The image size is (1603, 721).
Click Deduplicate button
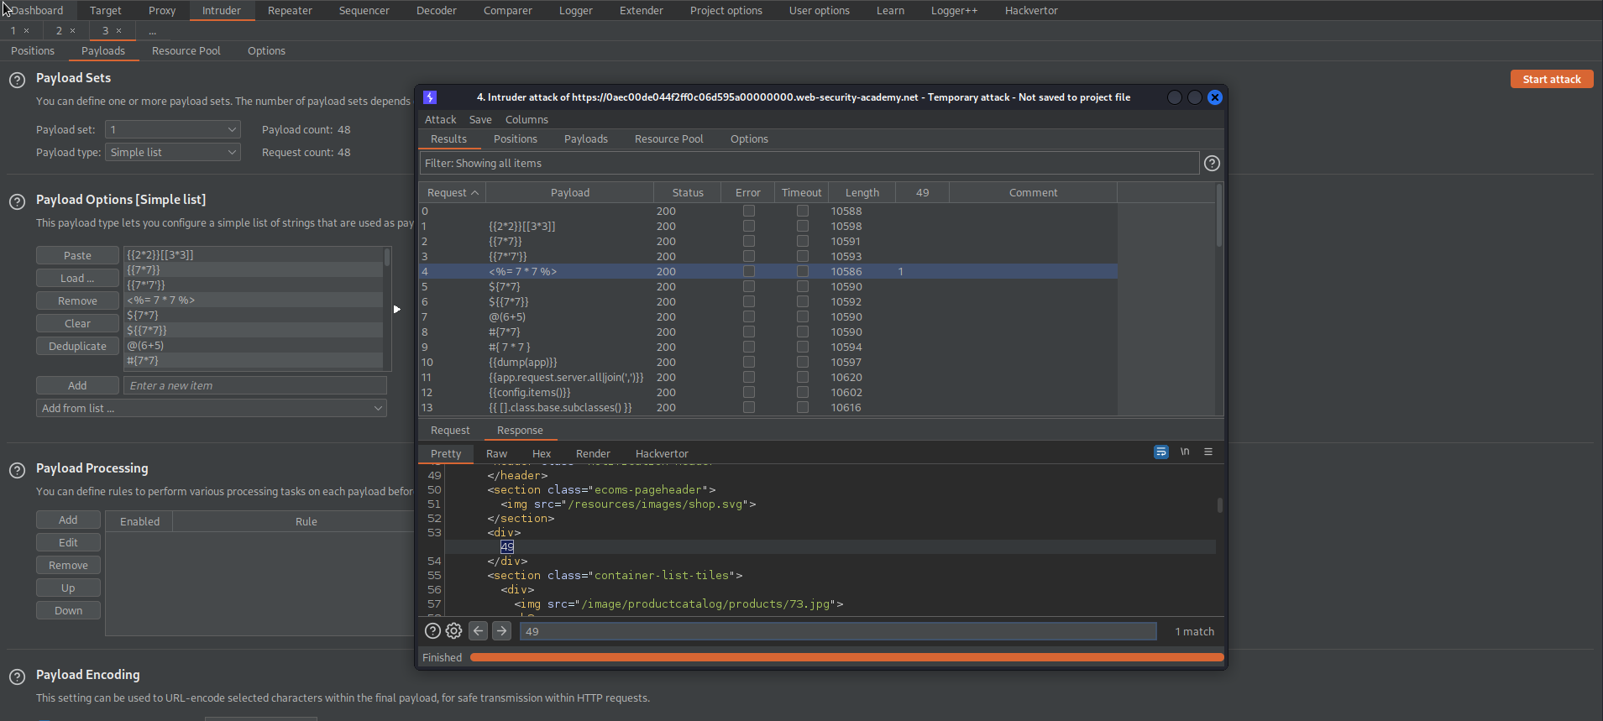[77, 346]
